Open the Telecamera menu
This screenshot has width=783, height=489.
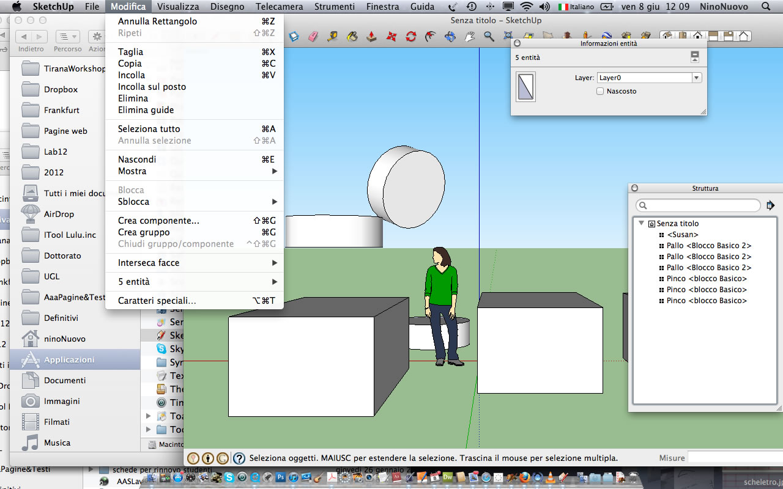click(x=279, y=7)
